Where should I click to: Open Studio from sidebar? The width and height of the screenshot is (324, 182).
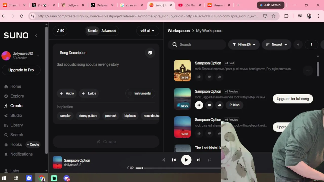(13, 116)
